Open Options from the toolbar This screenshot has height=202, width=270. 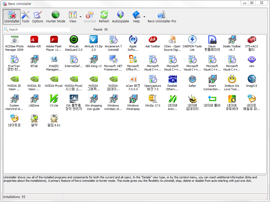coord(38,17)
